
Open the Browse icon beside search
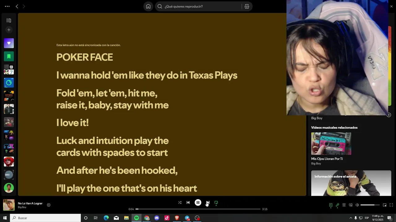[x=247, y=6]
